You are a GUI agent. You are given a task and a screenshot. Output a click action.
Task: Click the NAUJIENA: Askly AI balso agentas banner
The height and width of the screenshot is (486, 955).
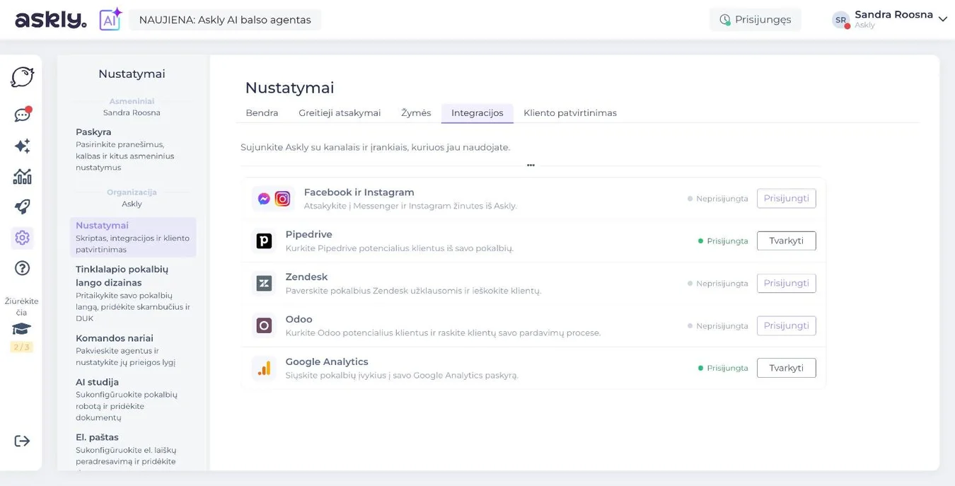click(225, 20)
